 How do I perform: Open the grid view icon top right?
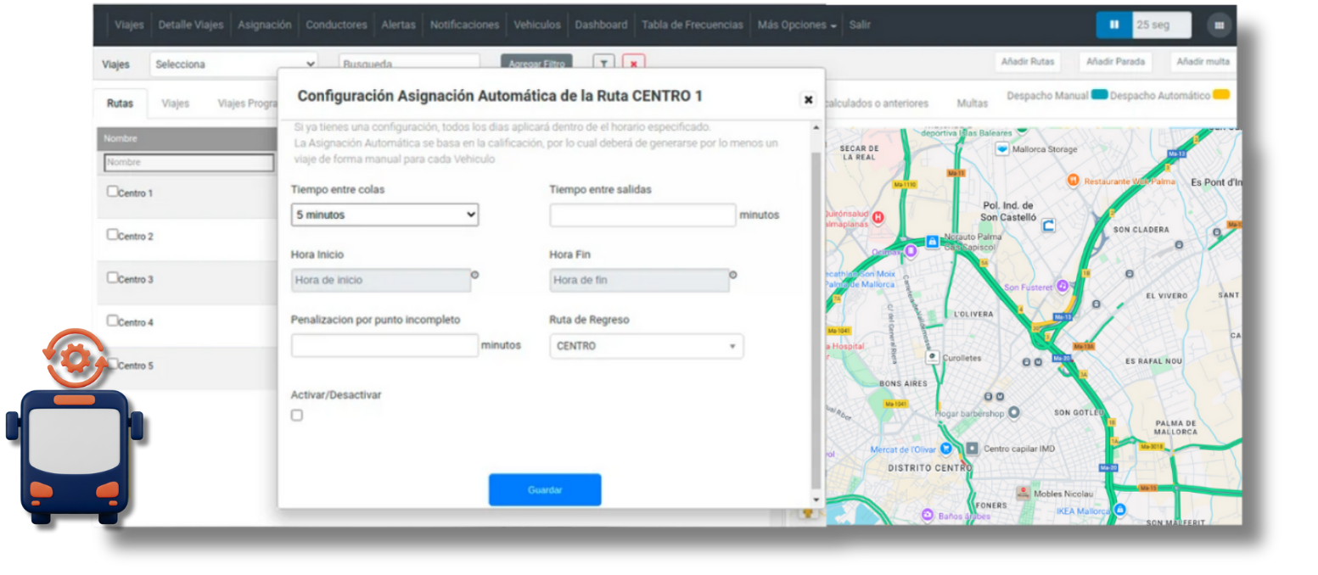(x=1220, y=25)
